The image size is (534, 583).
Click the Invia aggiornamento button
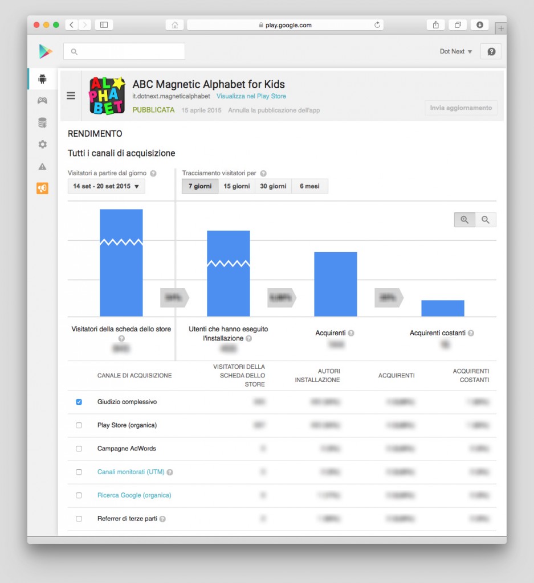(460, 108)
